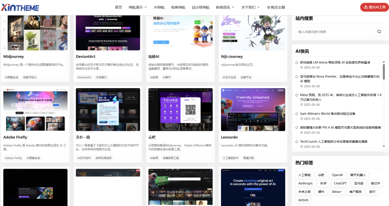Open the LM Arena news headline

click(x=335, y=63)
